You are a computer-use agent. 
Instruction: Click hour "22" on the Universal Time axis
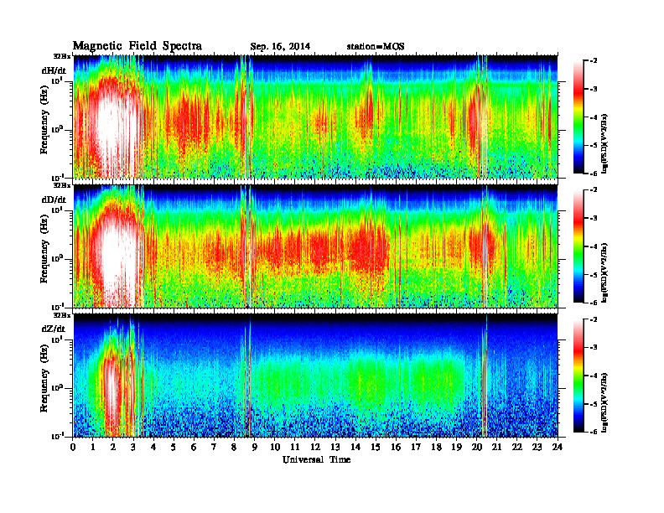pyautogui.click(x=516, y=448)
